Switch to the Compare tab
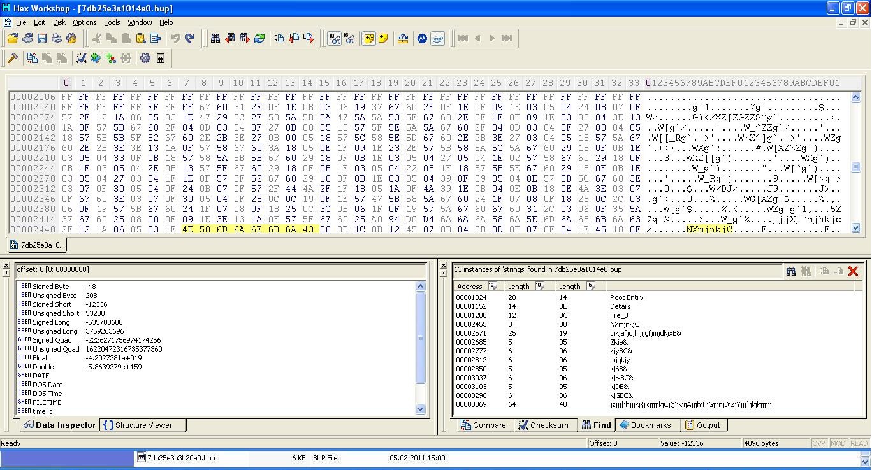The image size is (872, 470). pyautogui.click(x=483, y=425)
